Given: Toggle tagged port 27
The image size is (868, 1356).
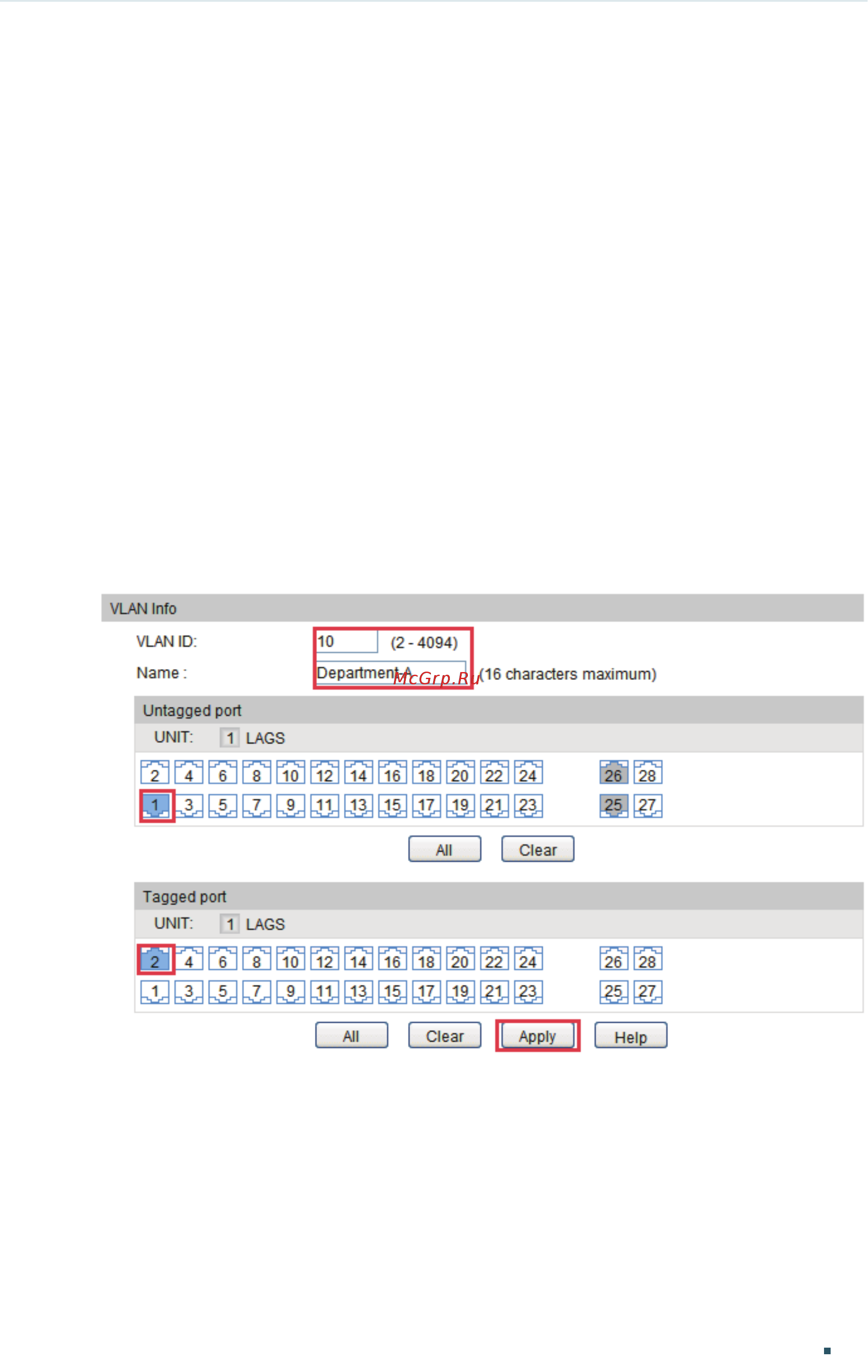Looking at the screenshot, I should (648, 992).
